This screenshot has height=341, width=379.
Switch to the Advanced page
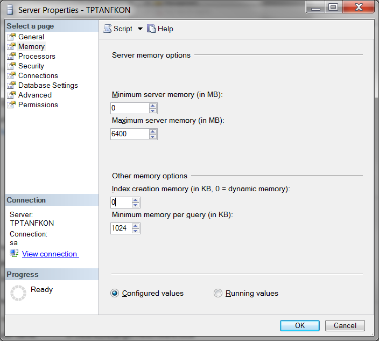click(x=35, y=95)
